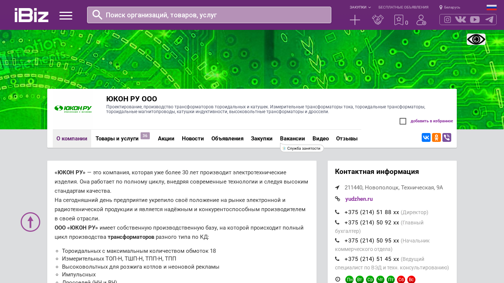Click the bold трансформаторов word
504x283 pixels.
point(131,237)
